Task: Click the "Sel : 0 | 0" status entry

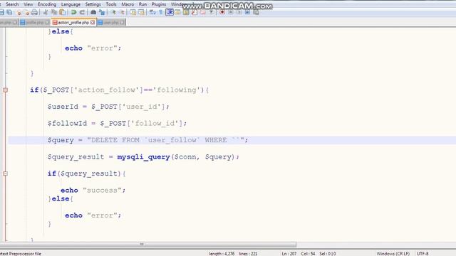Action: tap(328, 254)
